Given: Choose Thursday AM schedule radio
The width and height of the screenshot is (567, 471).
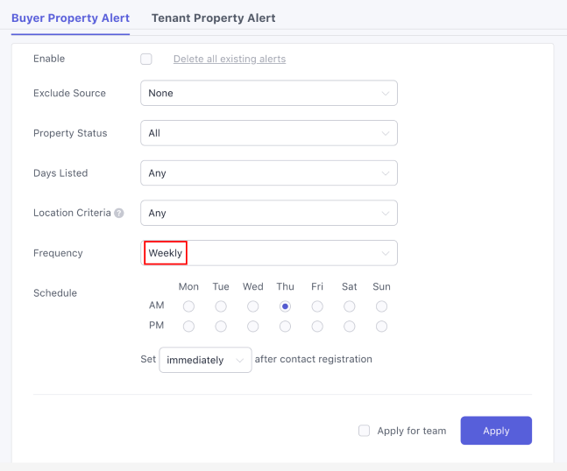Looking at the screenshot, I should 285,306.
